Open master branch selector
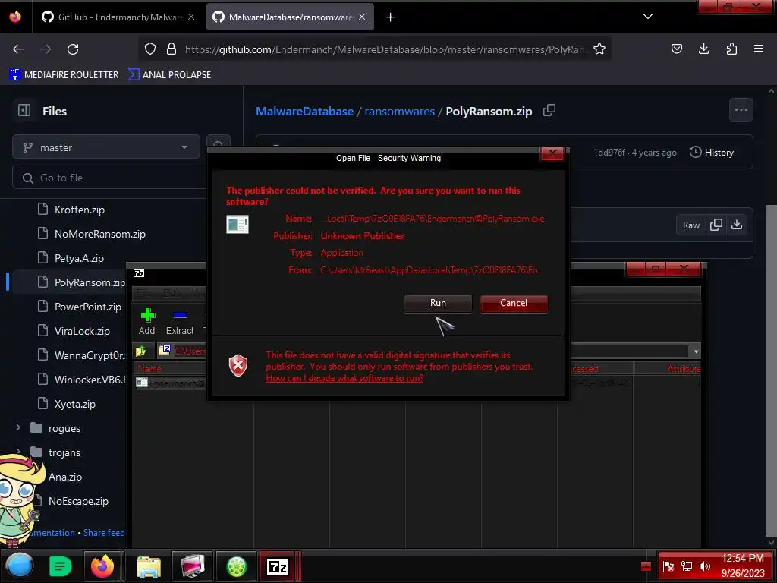The height and width of the screenshot is (583, 777). point(106,147)
